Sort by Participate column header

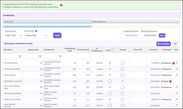point(167,50)
